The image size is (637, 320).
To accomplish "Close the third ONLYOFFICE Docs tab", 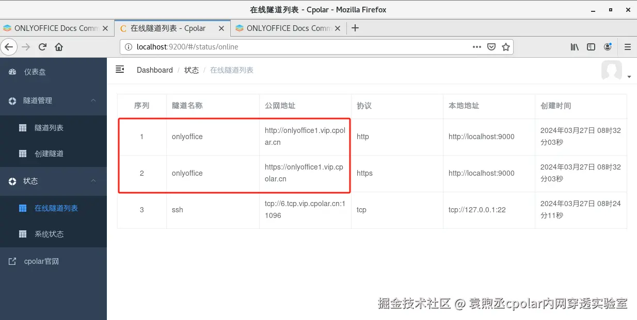I will (x=338, y=28).
